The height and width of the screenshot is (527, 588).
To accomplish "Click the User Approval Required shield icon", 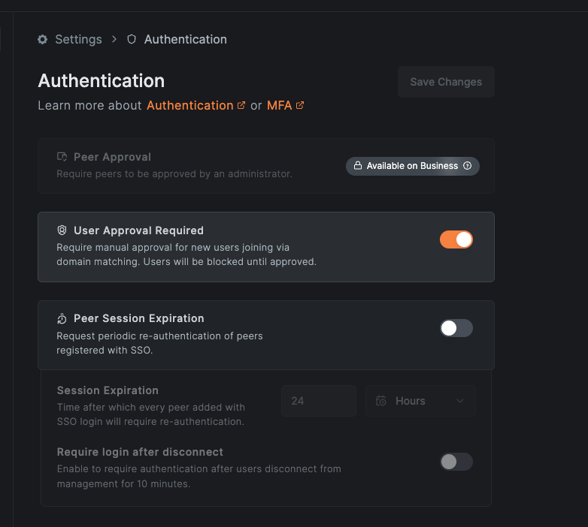I will tap(62, 230).
